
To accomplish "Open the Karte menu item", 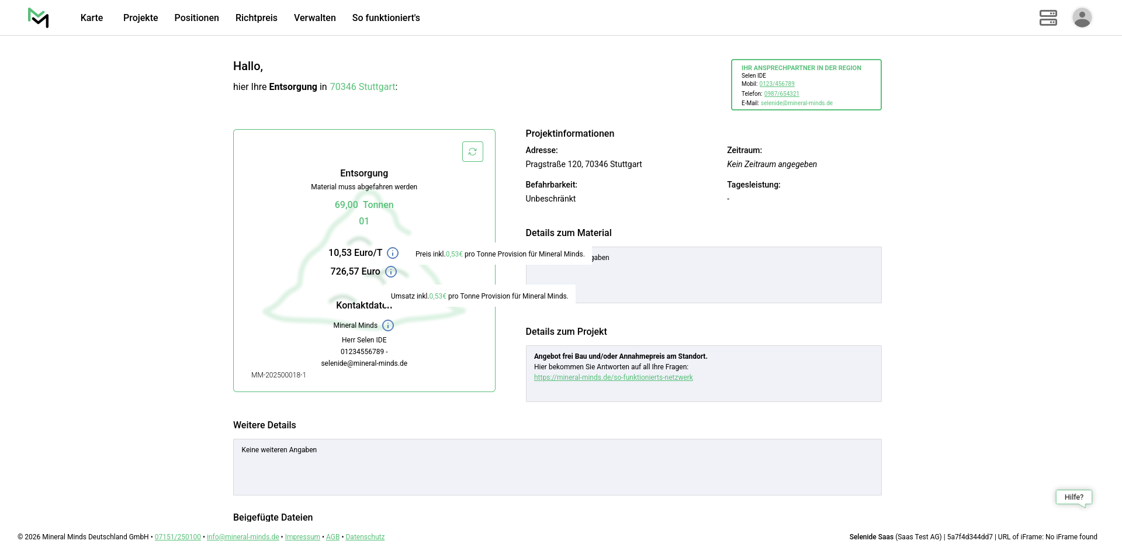I will [92, 18].
